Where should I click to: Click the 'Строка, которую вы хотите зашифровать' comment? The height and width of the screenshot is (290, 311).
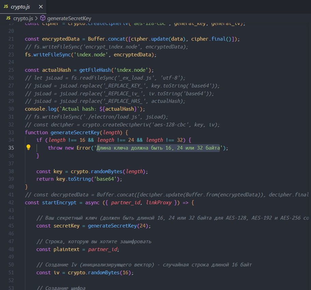click(94, 241)
